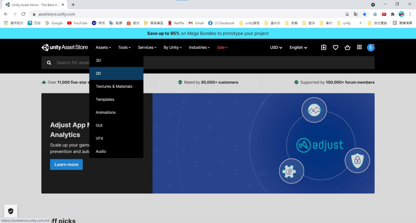Open Chrome three-dot menu
This screenshot has width=416, height=223.
410,14
